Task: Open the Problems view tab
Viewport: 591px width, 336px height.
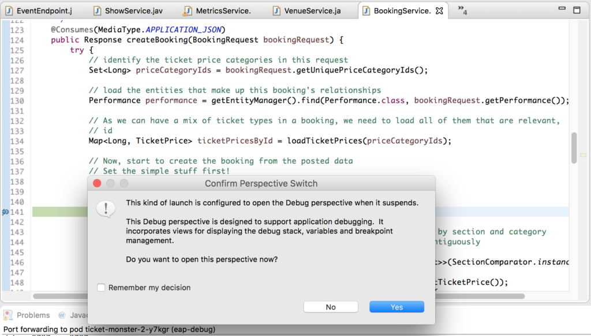Action: [33, 315]
